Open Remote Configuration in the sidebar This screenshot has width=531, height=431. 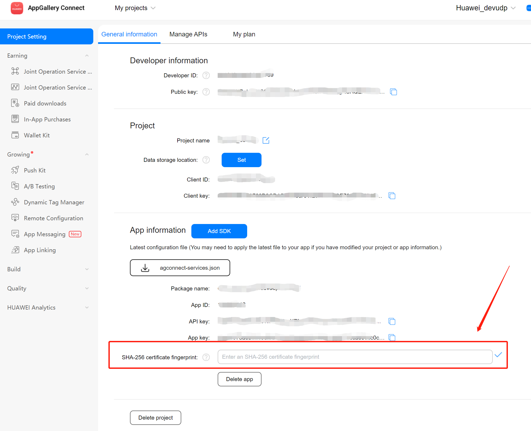53,218
